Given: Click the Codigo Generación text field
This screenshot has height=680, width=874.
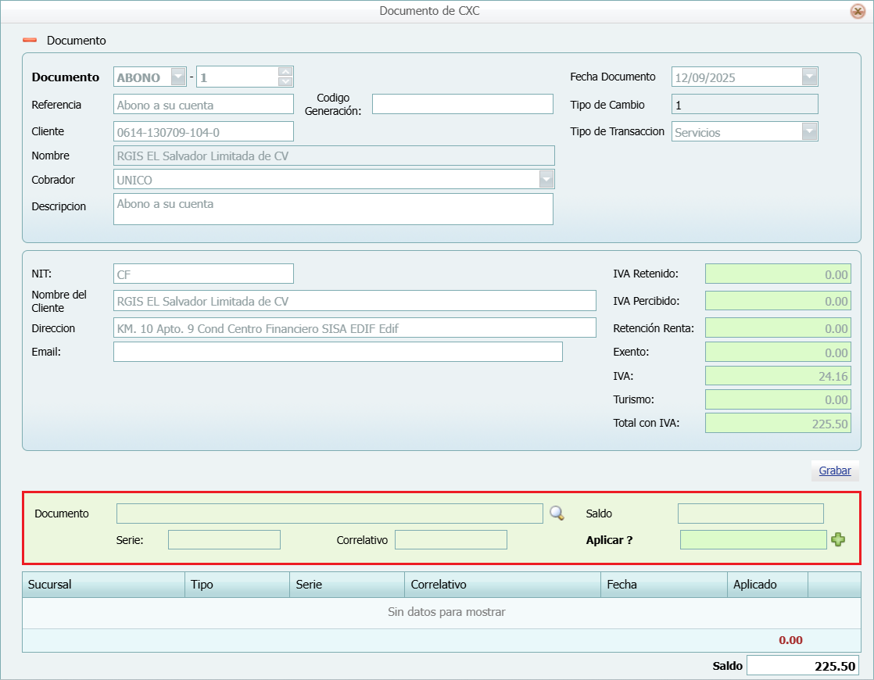Looking at the screenshot, I should pos(462,104).
